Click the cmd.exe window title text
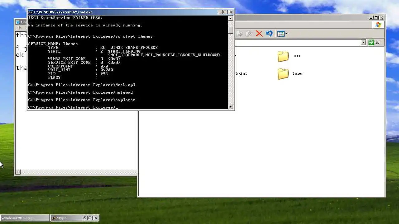Image resolution: width=399 pixels, height=224 pixels. (63, 12)
